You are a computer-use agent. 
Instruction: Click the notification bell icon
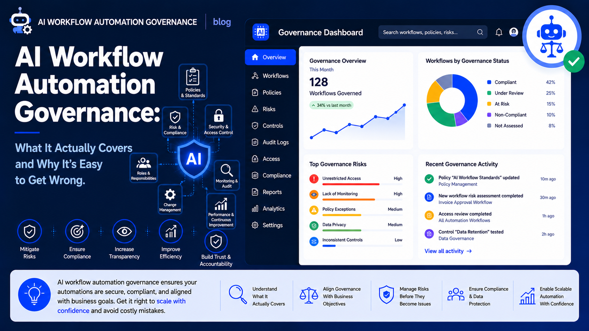click(x=499, y=32)
